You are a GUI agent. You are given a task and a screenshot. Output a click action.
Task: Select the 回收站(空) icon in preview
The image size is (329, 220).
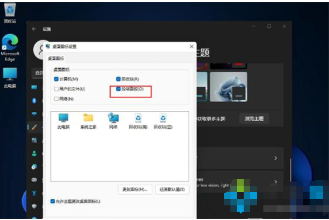(x=163, y=119)
